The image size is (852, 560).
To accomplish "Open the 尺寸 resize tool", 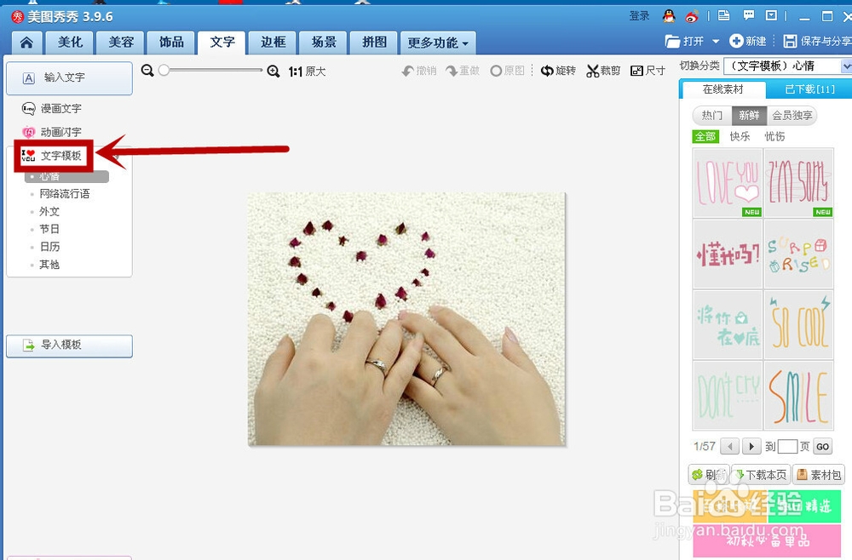I will (x=648, y=71).
